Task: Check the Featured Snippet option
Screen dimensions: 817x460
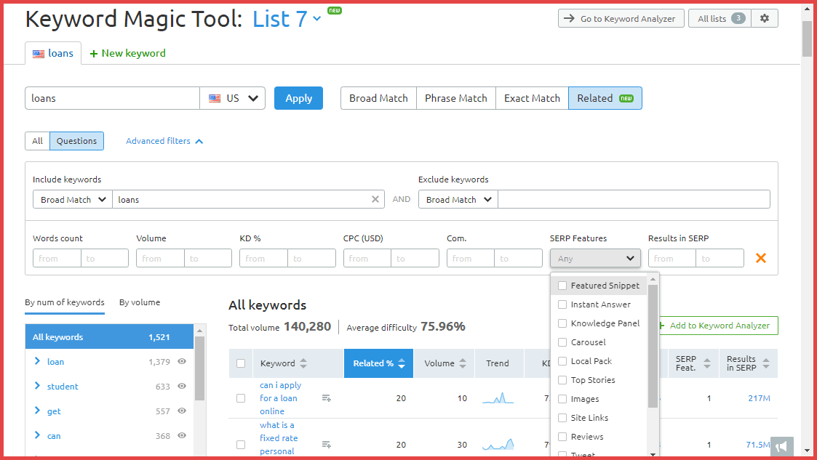Action: (x=562, y=285)
